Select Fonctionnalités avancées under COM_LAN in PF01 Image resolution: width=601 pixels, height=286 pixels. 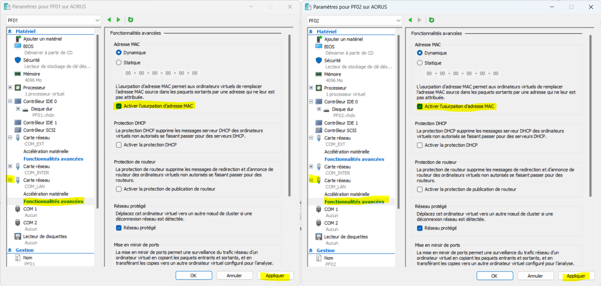point(53,201)
